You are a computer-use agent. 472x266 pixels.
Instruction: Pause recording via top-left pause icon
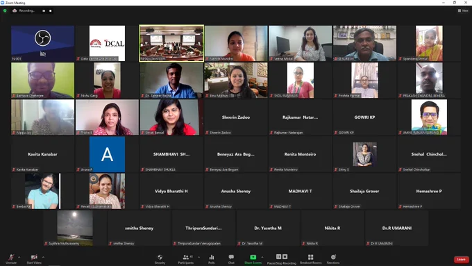[44, 10]
